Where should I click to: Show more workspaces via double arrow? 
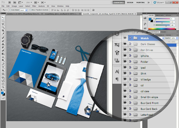148,2
